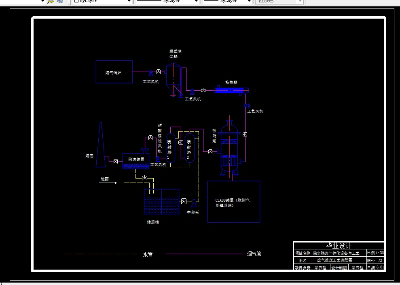400x285 pixels.
Task: Click the 毕业设计 title block heading
Action: coord(339,246)
